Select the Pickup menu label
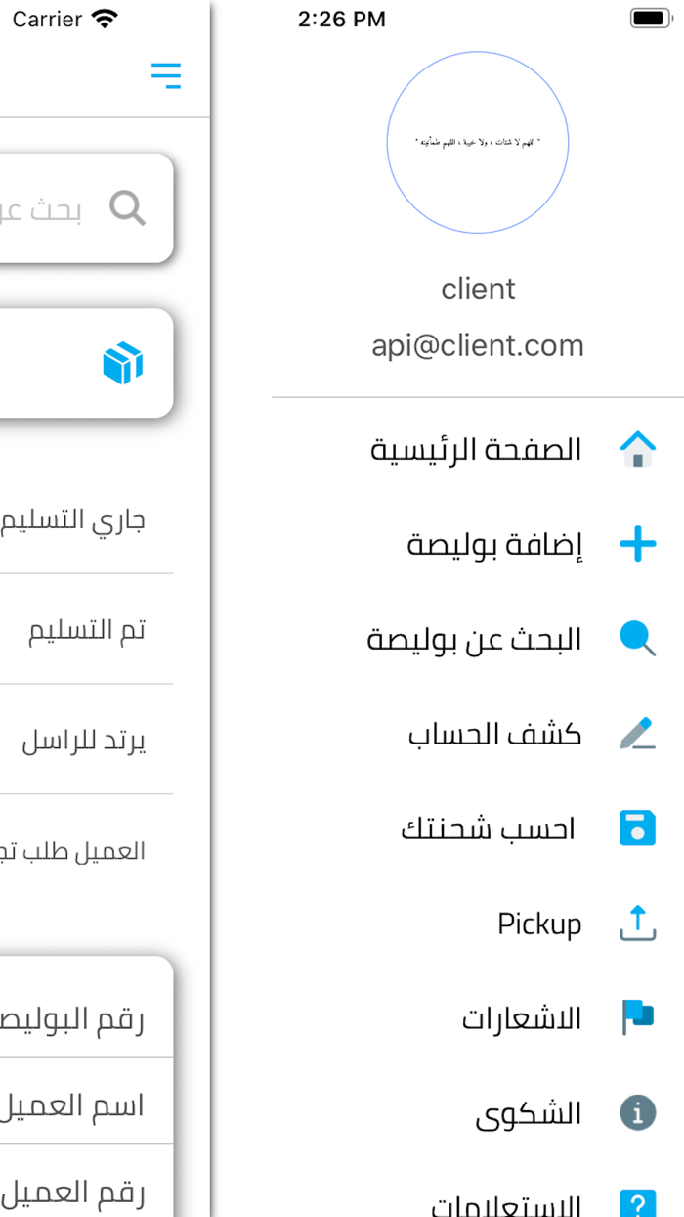This screenshot has height=1217, width=684. tap(539, 924)
